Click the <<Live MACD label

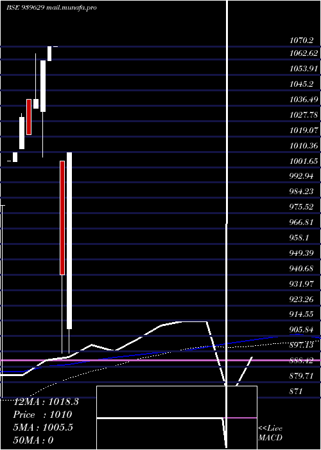[270, 433]
